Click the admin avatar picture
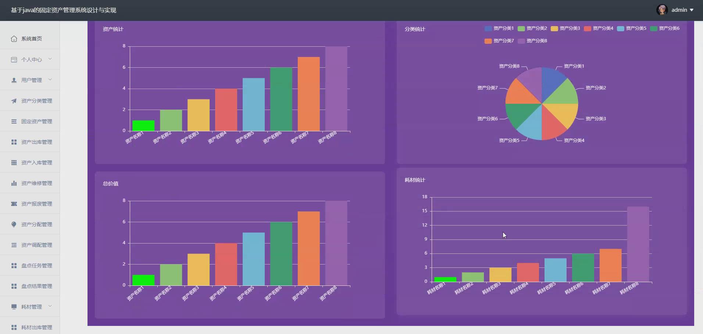Viewport: 703px width, 334px height. coord(662,10)
